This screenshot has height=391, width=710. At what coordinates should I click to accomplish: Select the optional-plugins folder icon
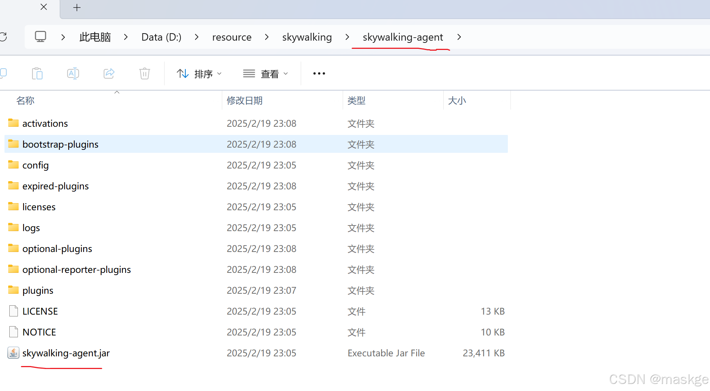[x=13, y=248]
